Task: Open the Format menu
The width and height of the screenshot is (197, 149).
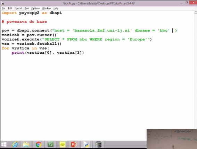Action: tap(18, 8)
